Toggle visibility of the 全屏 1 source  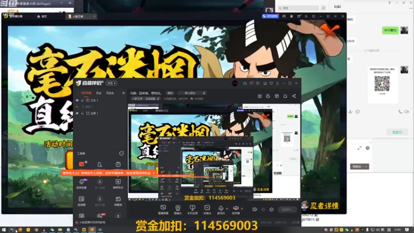click(77, 113)
